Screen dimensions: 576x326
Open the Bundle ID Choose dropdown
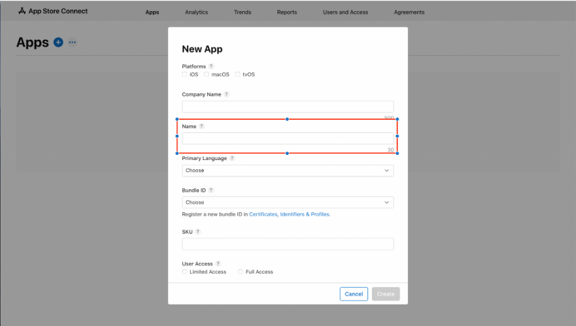(287, 202)
